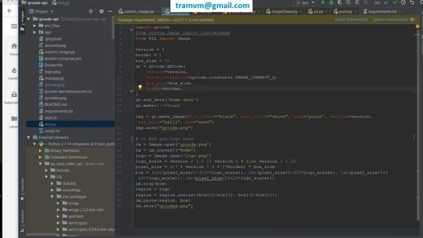Click the notification bar gear icon
This screenshot has height=238, width=423.
pos(412,19)
